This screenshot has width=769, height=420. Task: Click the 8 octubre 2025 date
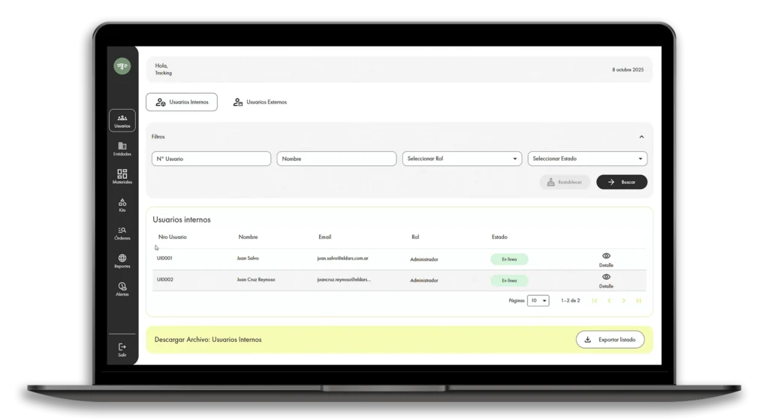pos(628,70)
